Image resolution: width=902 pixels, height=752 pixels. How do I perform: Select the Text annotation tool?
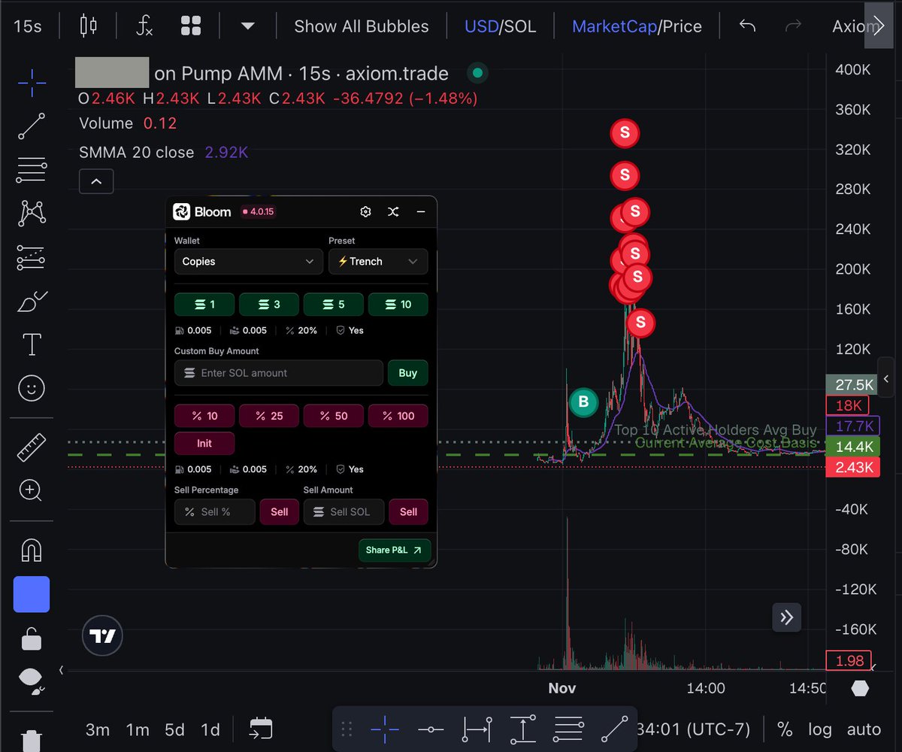pyautogui.click(x=32, y=345)
